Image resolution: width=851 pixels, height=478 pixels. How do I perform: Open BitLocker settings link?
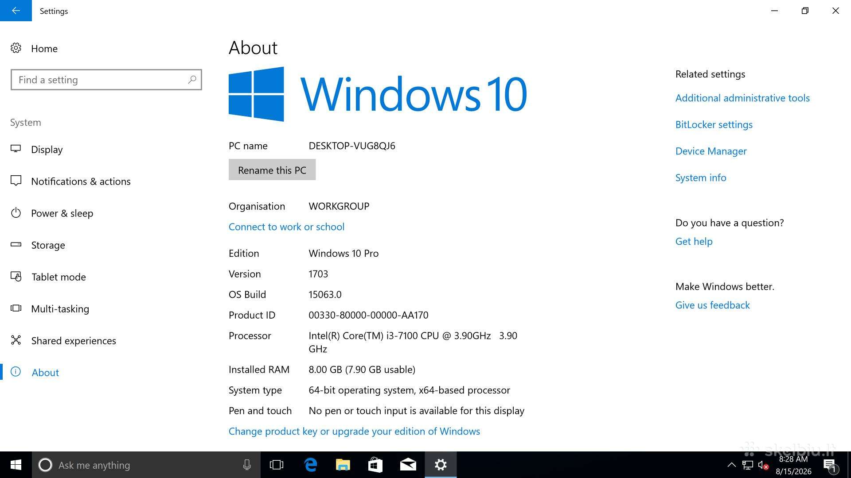coord(714,124)
